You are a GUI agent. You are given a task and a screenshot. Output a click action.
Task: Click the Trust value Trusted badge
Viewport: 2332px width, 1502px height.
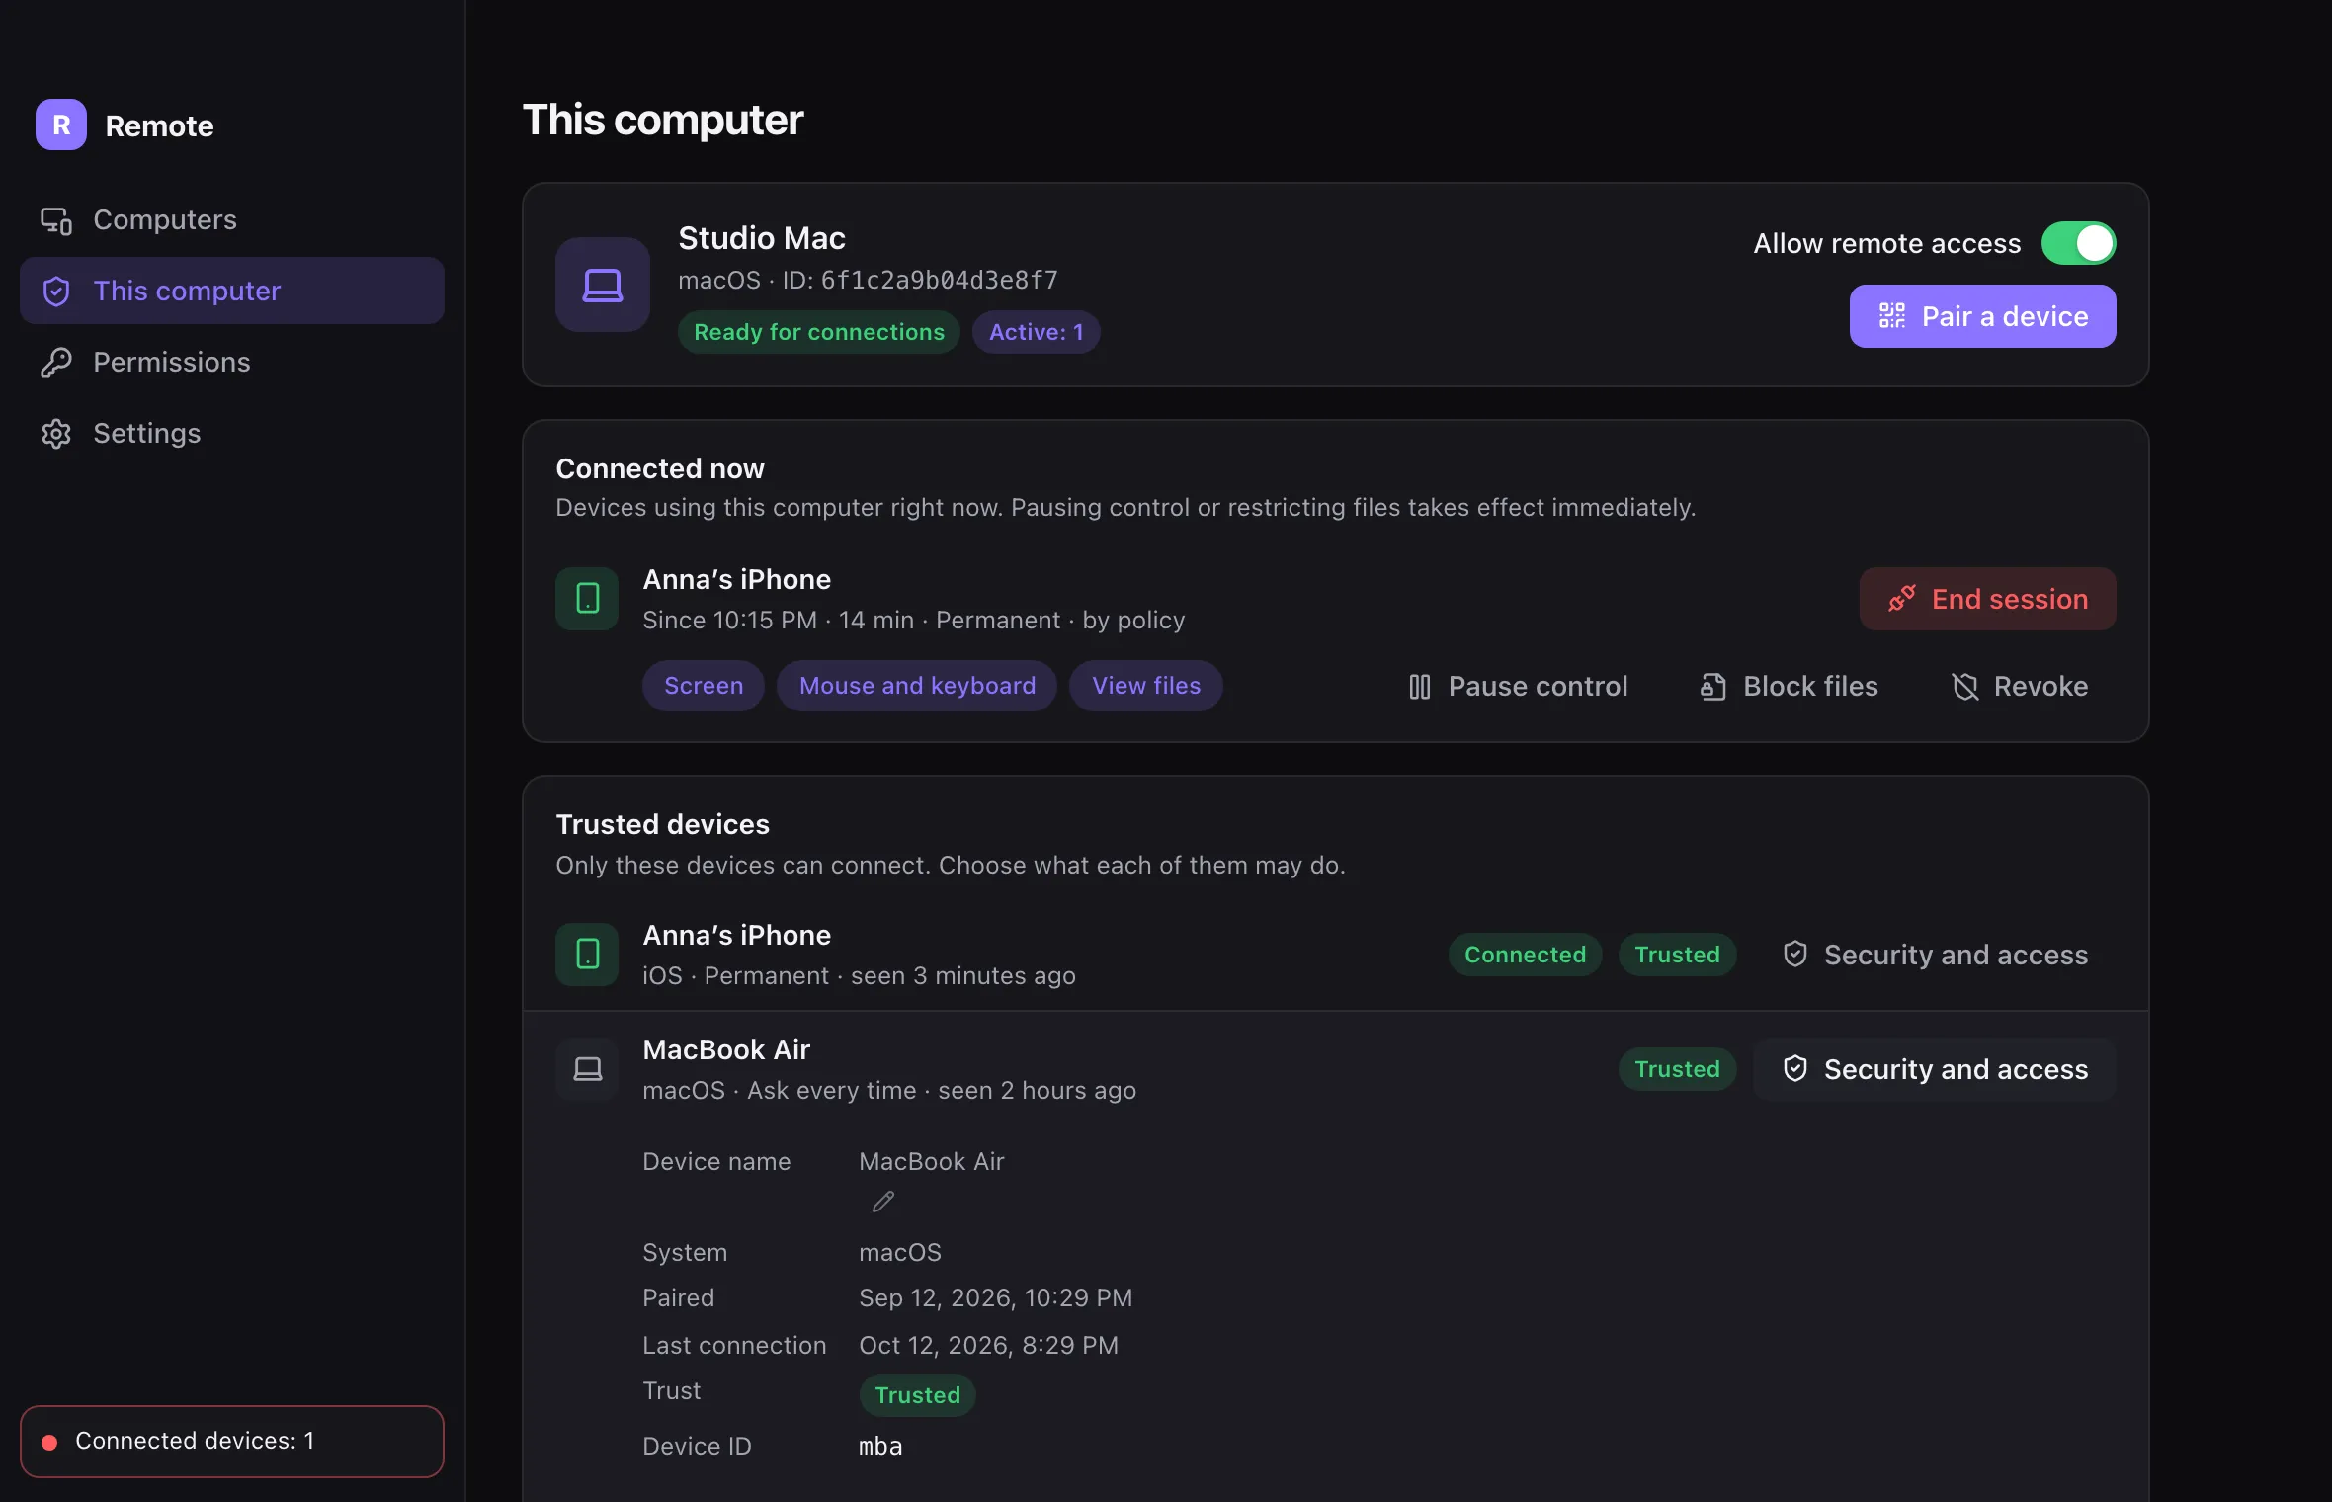[x=917, y=1395]
